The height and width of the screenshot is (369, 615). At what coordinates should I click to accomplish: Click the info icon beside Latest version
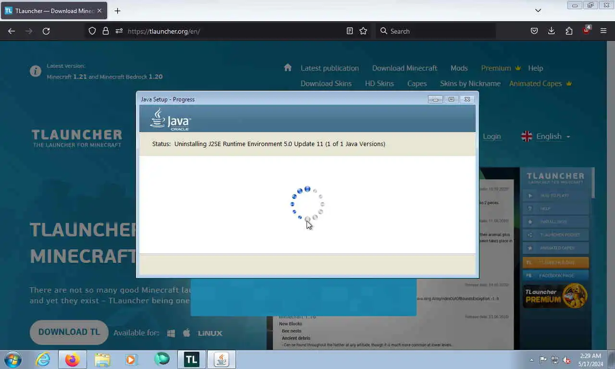tap(36, 71)
